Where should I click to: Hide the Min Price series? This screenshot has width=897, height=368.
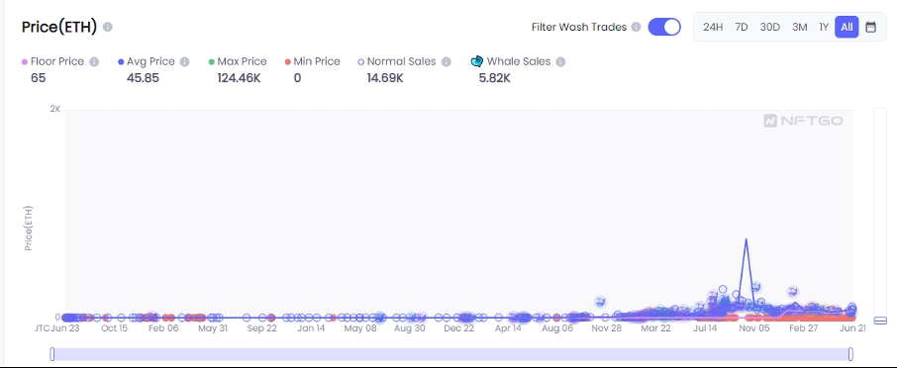coord(312,61)
